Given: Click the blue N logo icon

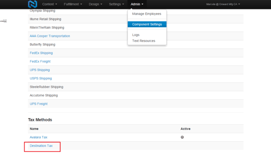Looking at the screenshot, I should pos(33,4).
